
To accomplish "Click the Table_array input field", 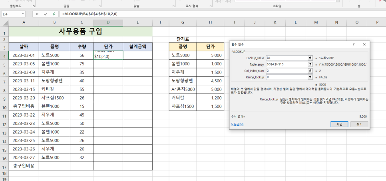I will (x=287, y=64).
